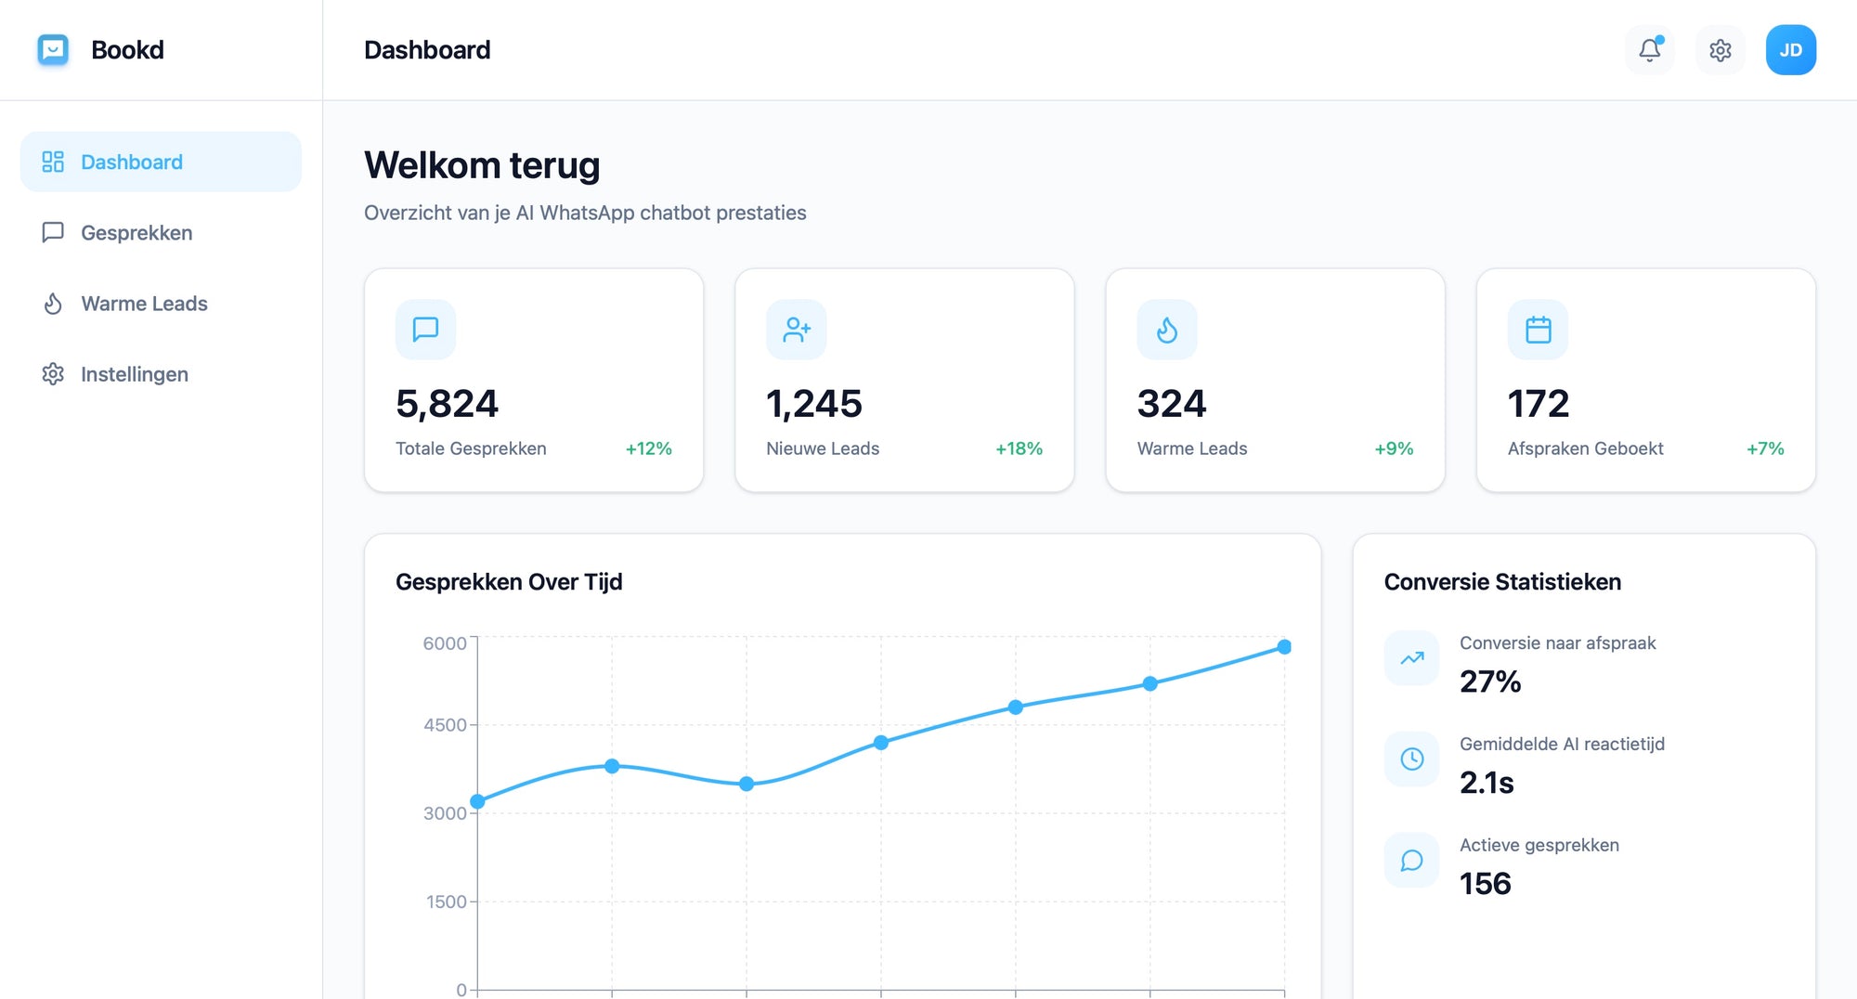
Task: Open the JD profile avatar menu
Action: click(1790, 50)
